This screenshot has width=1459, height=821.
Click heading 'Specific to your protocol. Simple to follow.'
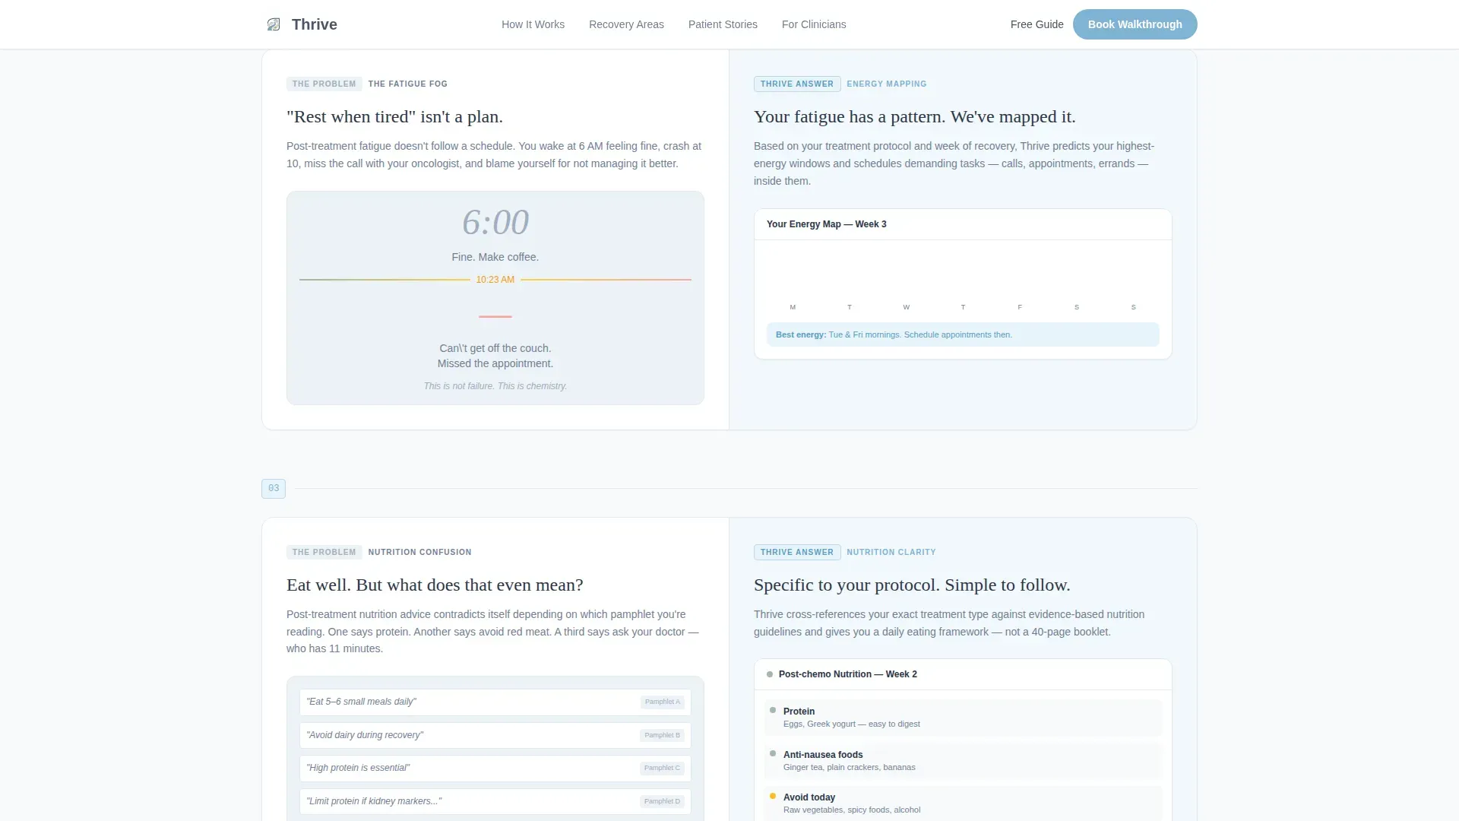point(912,585)
